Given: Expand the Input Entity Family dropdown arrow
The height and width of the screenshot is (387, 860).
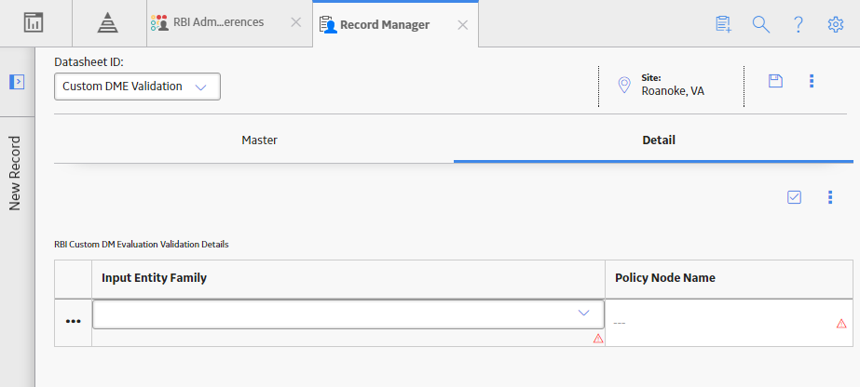Looking at the screenshot, I should coord(583,313).
